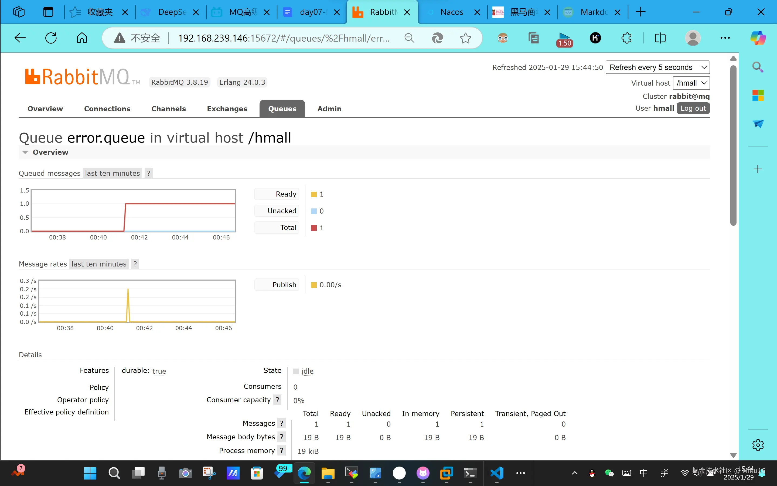Screen dimensions: 777x486
Task: Click queued messages 'last ten minutes' range
Action: [113, 174]
